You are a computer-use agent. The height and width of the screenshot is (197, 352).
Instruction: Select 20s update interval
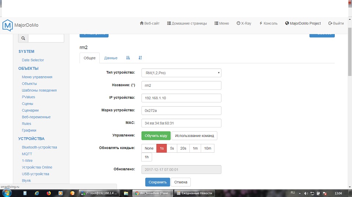tap(183, 148)
